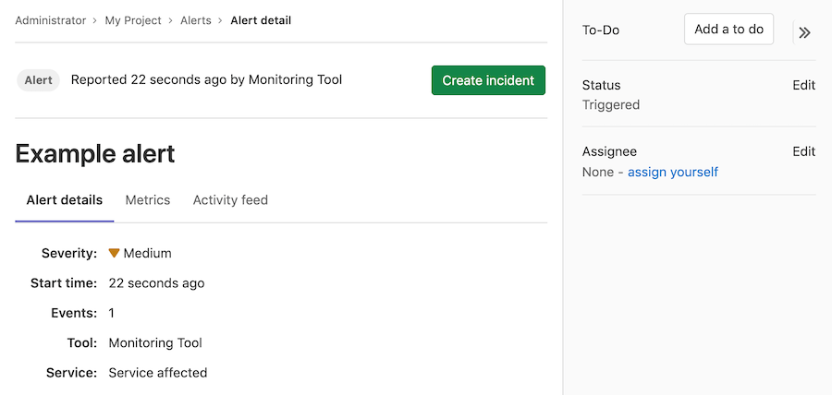Click the Add a to do button
The width and height of the screenshot is (832, 395).
728,30
